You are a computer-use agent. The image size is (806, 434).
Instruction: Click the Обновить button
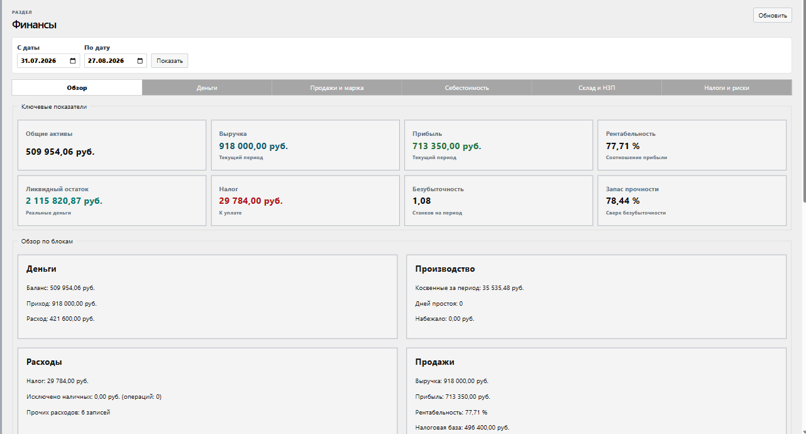coord(773,15)
